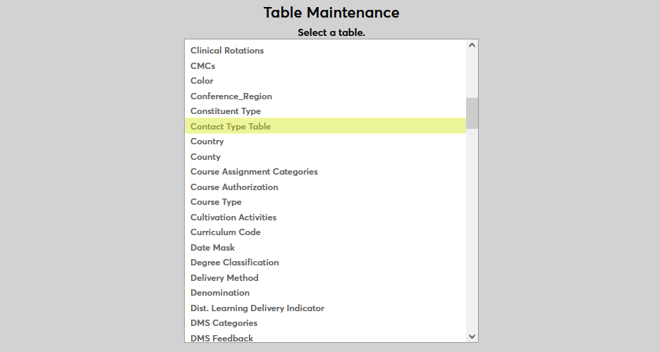
Task: Select Dist. Learning Delivery Indicator
Action: click(257, 308)
